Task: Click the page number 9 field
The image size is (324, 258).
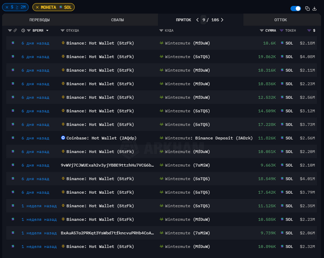Action: coord(204,20)
